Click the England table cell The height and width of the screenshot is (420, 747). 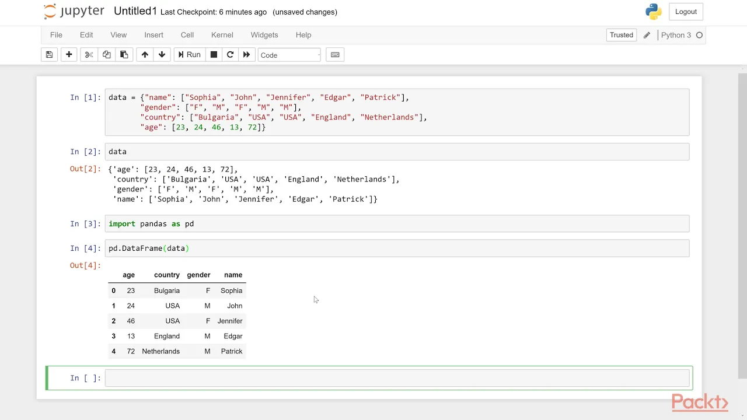click(x=167, y=336)
